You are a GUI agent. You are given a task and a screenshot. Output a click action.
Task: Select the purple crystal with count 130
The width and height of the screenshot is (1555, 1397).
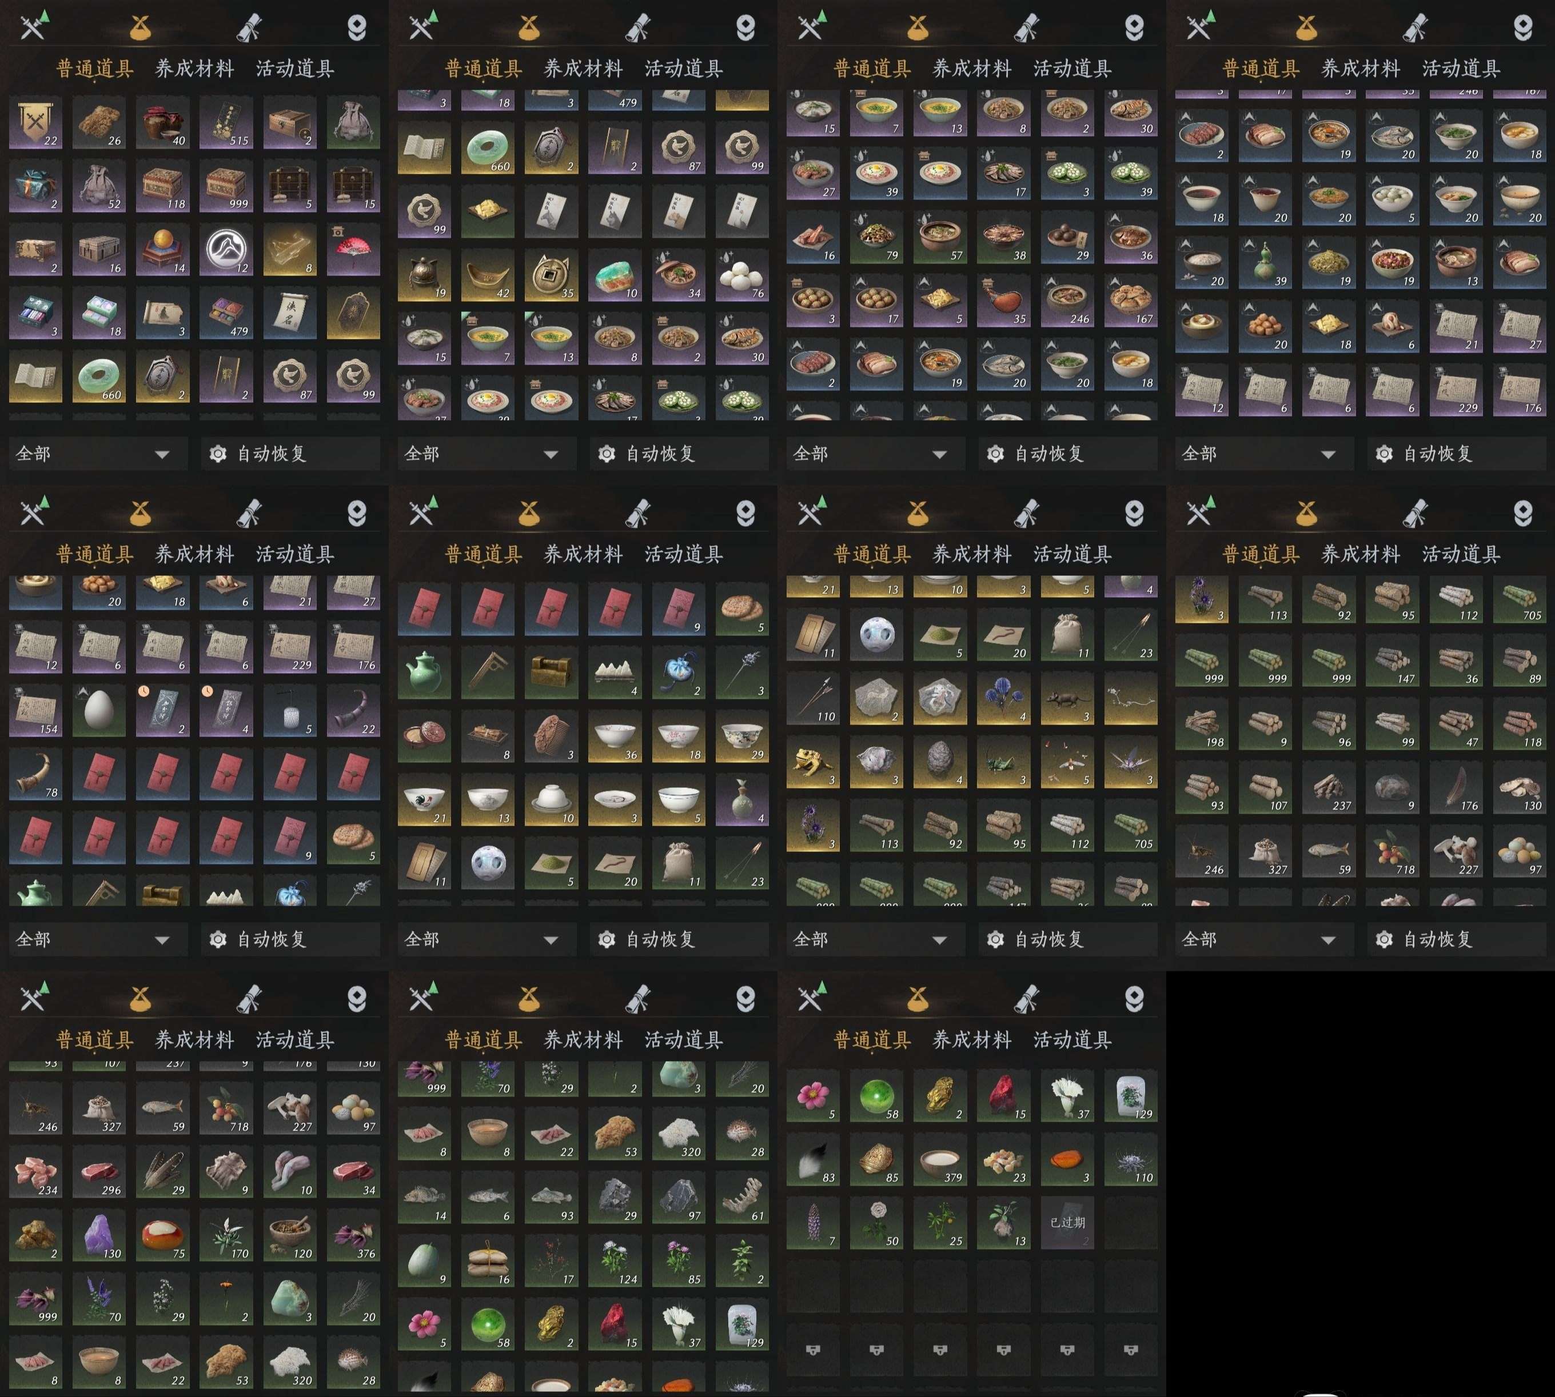click(99, 1235)
